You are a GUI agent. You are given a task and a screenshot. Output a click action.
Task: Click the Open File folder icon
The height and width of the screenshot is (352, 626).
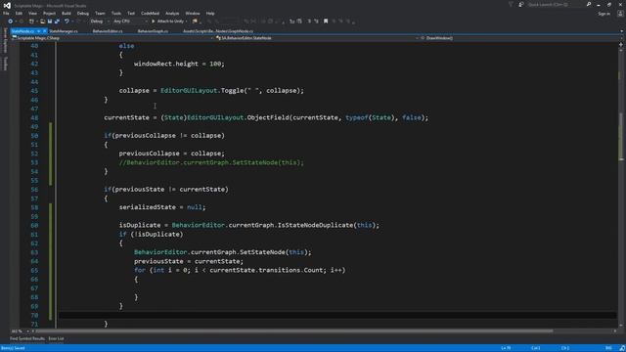pos(43,22)
